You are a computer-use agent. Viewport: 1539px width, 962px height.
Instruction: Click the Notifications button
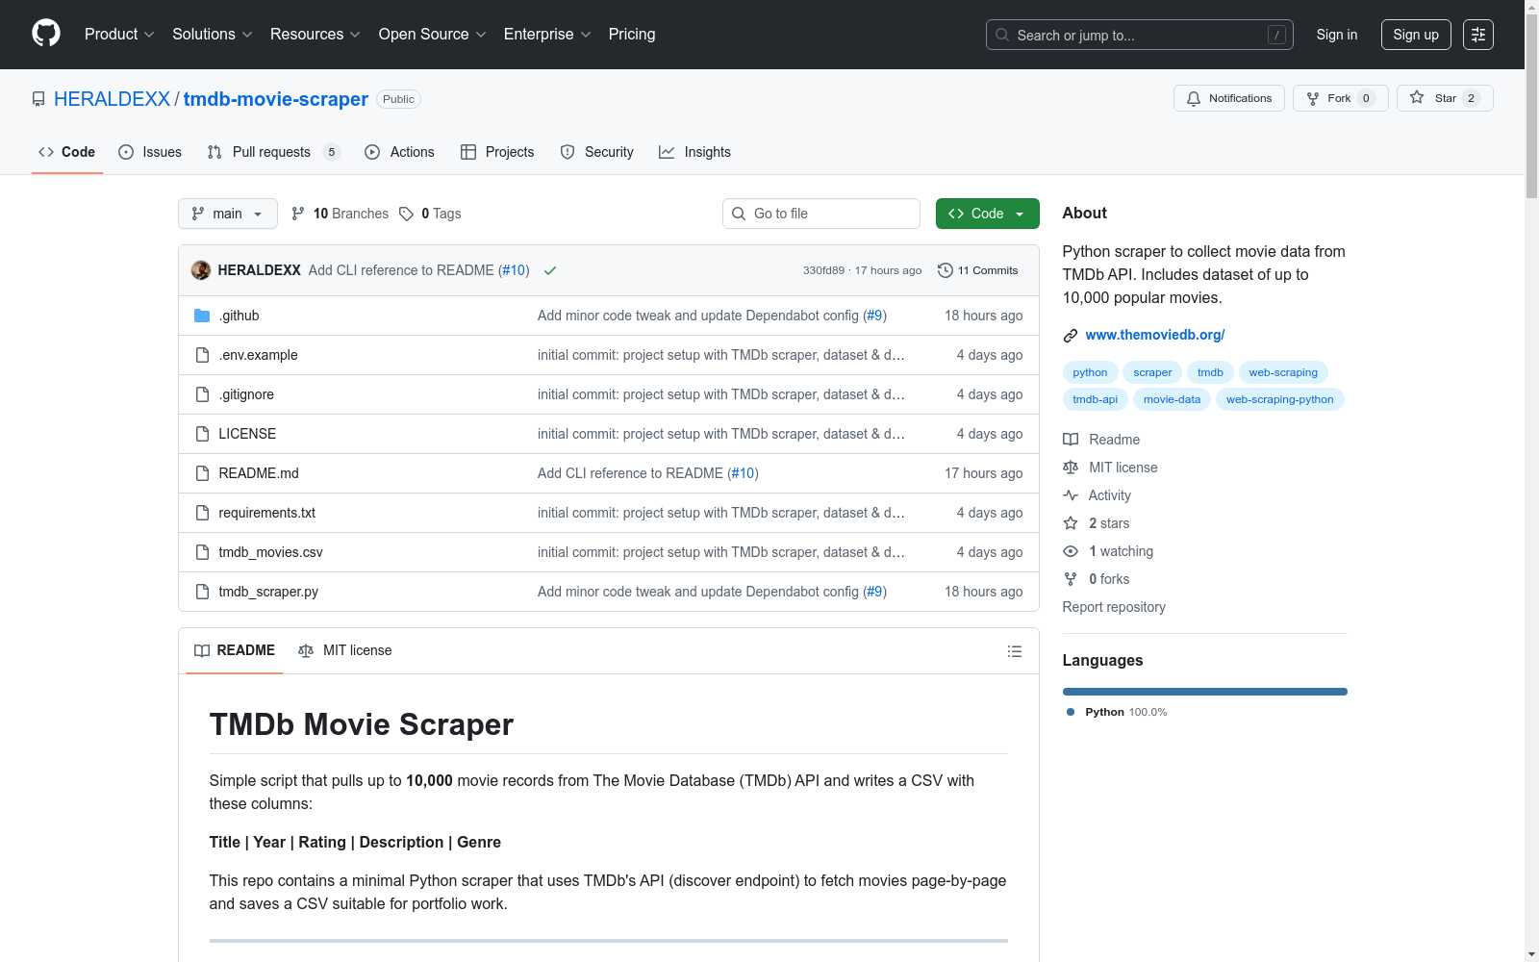click(x=1229, y=98)
